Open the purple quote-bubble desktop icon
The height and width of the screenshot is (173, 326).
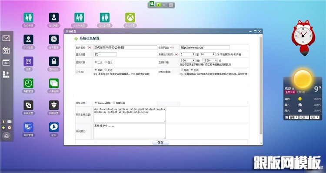[x=29, y=62]
